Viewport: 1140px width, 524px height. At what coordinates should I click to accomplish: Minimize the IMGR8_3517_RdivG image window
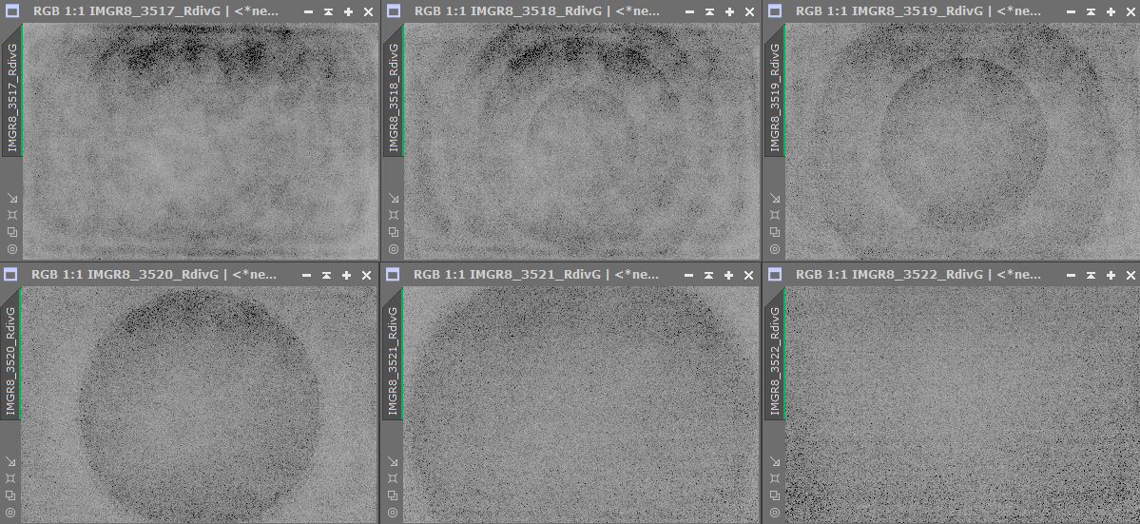[308, 11]
